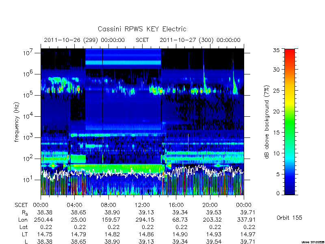Screen dimensions: 325x244
Task: Click the colorbar tick value 30
Action: pos(276,70)
